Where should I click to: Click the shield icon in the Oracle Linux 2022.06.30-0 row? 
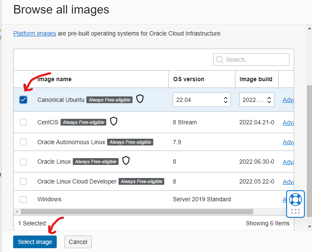126,160
